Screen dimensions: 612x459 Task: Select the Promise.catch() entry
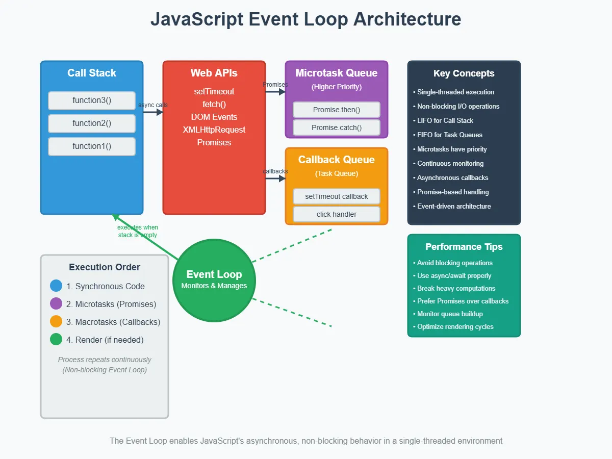tap(337, 127)
